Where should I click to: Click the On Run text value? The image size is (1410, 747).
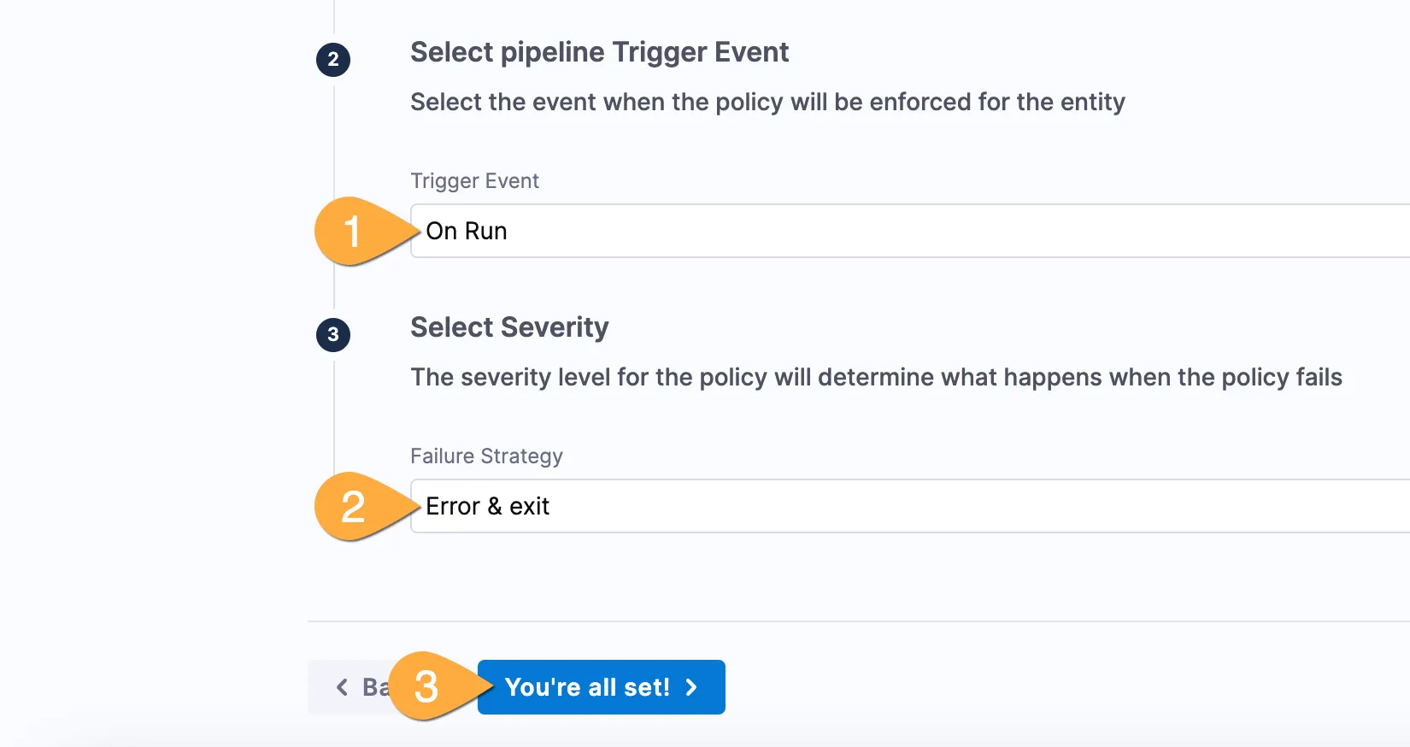point(467,232)
